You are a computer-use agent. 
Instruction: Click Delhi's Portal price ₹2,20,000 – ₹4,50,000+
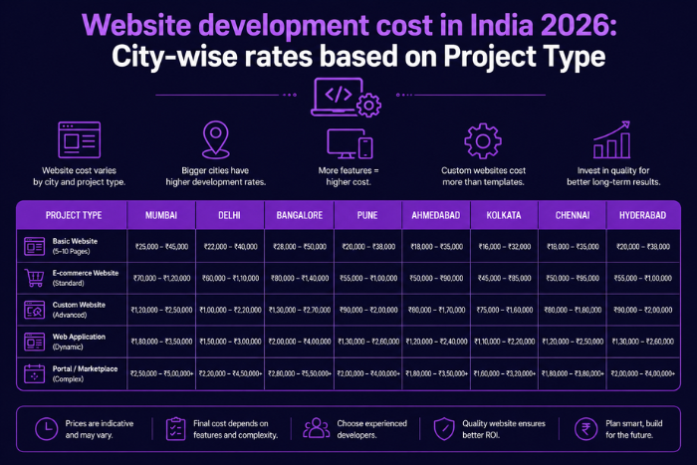pyautogui.click(x=230, y=373)
